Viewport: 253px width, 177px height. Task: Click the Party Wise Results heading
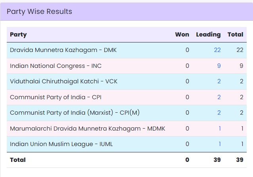tap(39, 12)
